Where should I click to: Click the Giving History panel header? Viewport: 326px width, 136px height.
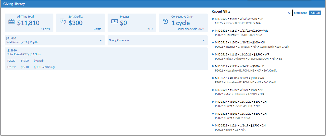pyautogui.click(x=163, y=4)
